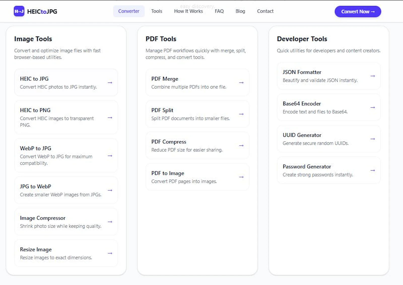403x285 pixels.
Task: Click arrow icon on PDF Merge card
Action: 241,83
